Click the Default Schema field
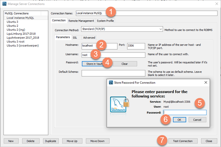The height and width of the screenshot is (147, 221). (113, 73)
